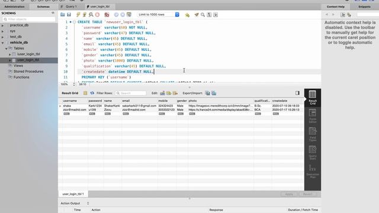Go back in context help
Viewport: 379px width, 213px height.
tap(327, 15)
